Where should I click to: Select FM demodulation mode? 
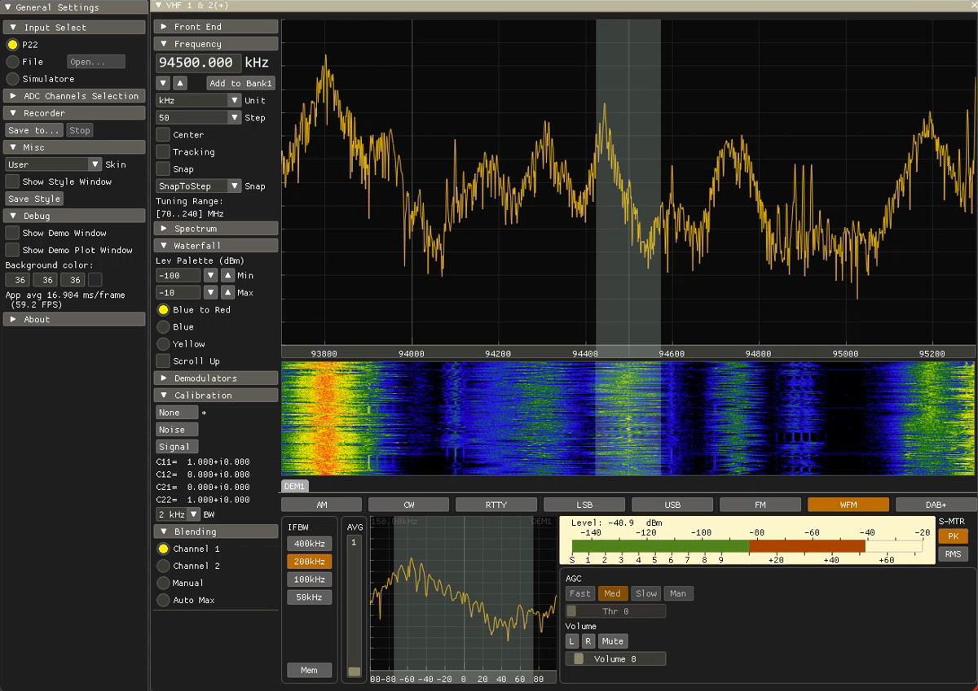760,505
